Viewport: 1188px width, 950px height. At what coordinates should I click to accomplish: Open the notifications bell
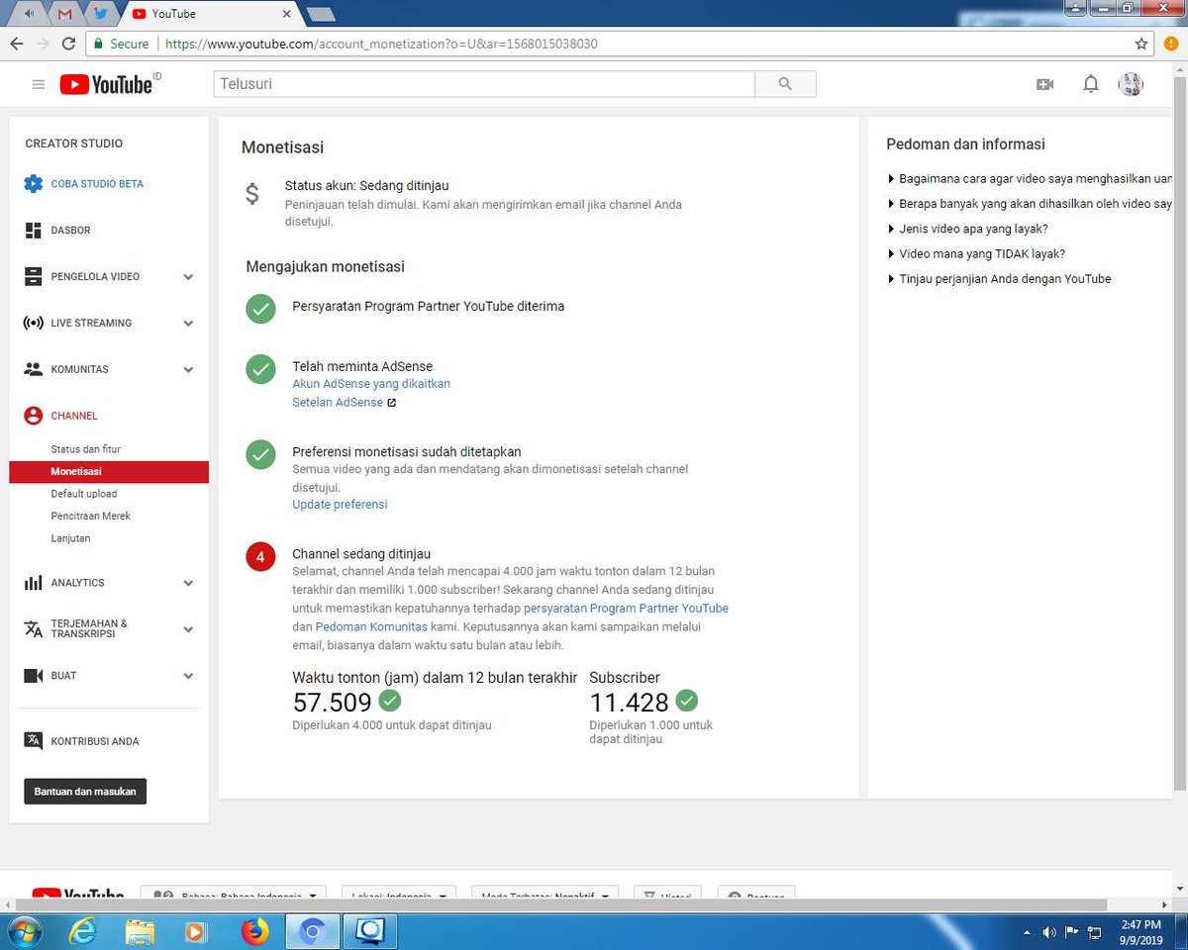(x=1090, y=84)
